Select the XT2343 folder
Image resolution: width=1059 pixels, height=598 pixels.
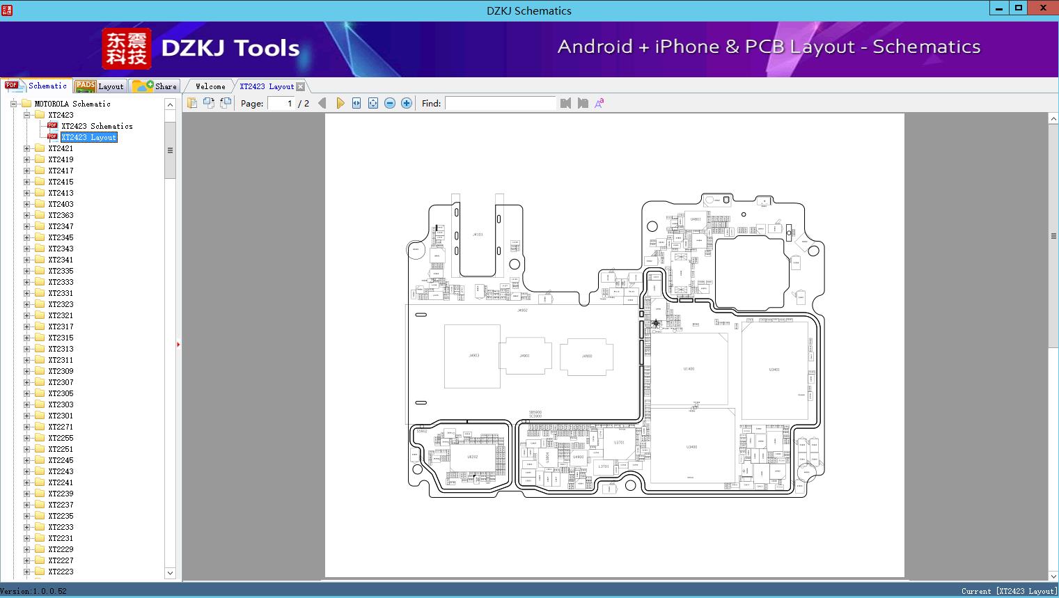pos(61,249)
